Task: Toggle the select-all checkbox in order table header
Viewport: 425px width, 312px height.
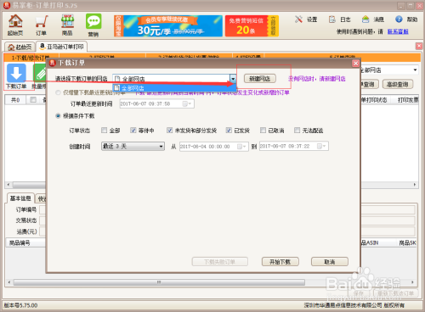Action: pyautogui.click(x=33, y=99)
